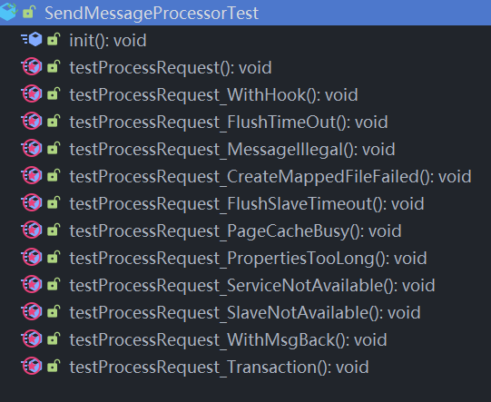Click the test icon for testProcessRequest_PageCacheBusy
The height and width of the screenshot is (402, 491).
coord(32,230)
